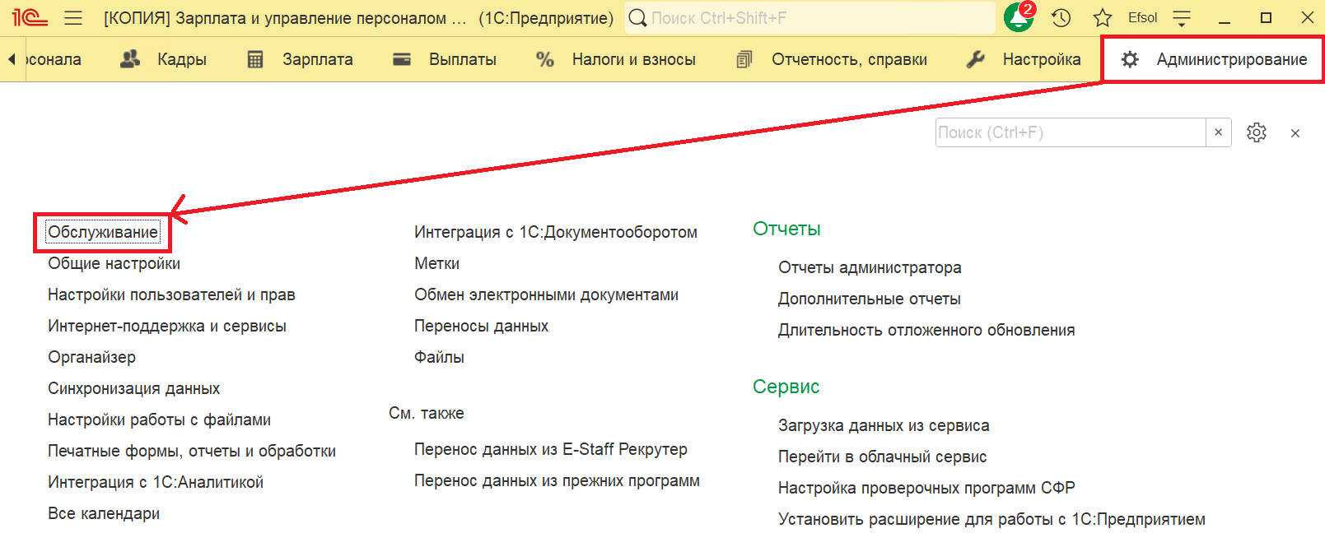Open Настройки пользователей и прав
The height and width of the screenshot is (547, 1325).
171,294
